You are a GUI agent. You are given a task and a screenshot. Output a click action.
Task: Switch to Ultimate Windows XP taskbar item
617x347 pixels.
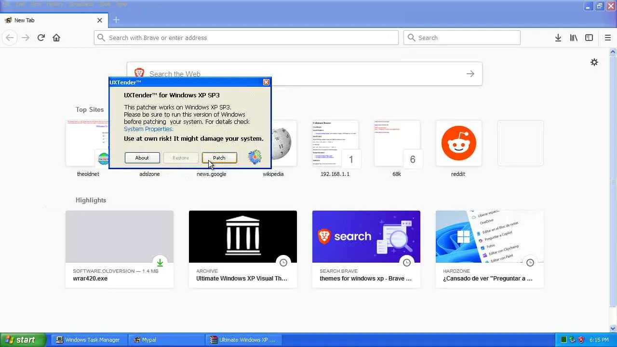[x=243, y=340]
